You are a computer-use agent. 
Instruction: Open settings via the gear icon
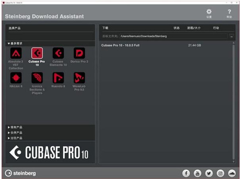point(209,12)
